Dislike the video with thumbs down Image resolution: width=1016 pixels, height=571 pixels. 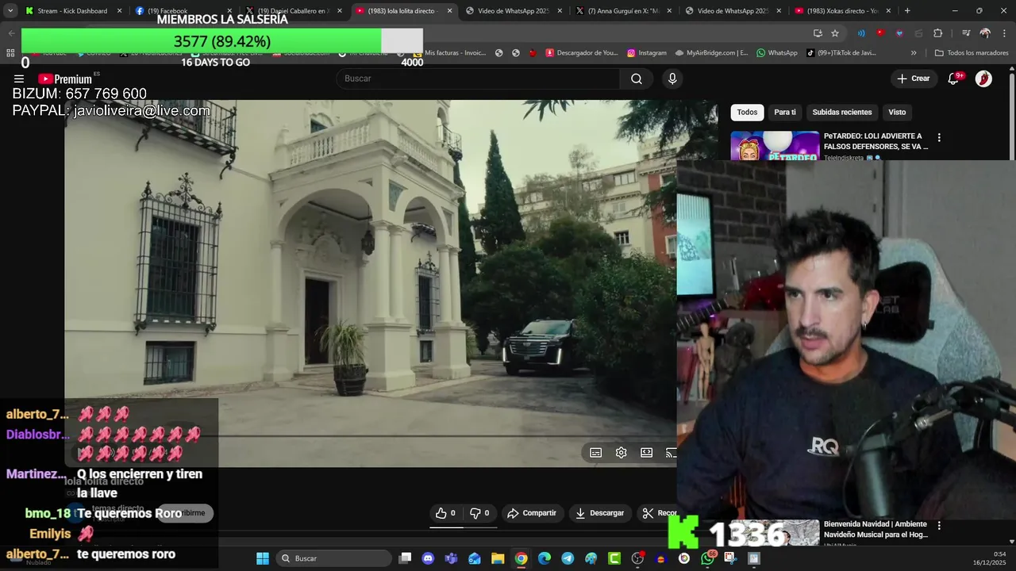[479, 513]
